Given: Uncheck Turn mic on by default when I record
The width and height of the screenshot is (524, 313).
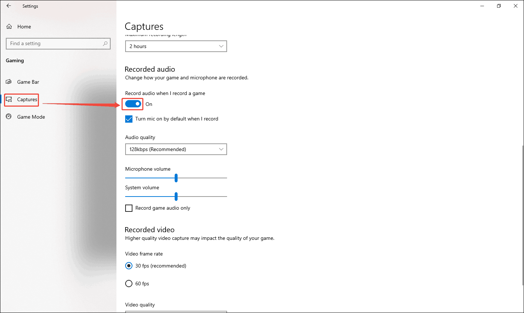Looking at the screenshot, I should (128, 119).
